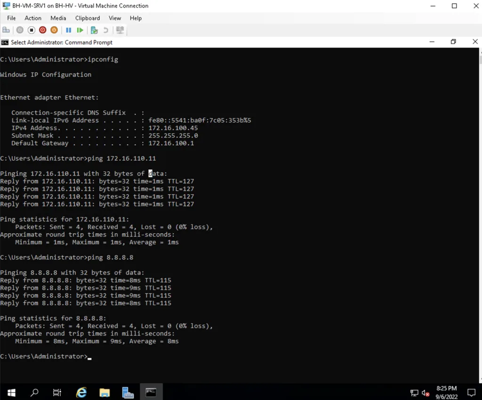
Task: Turn off the virtual machine via toolbar
Action: pos(32,30)
